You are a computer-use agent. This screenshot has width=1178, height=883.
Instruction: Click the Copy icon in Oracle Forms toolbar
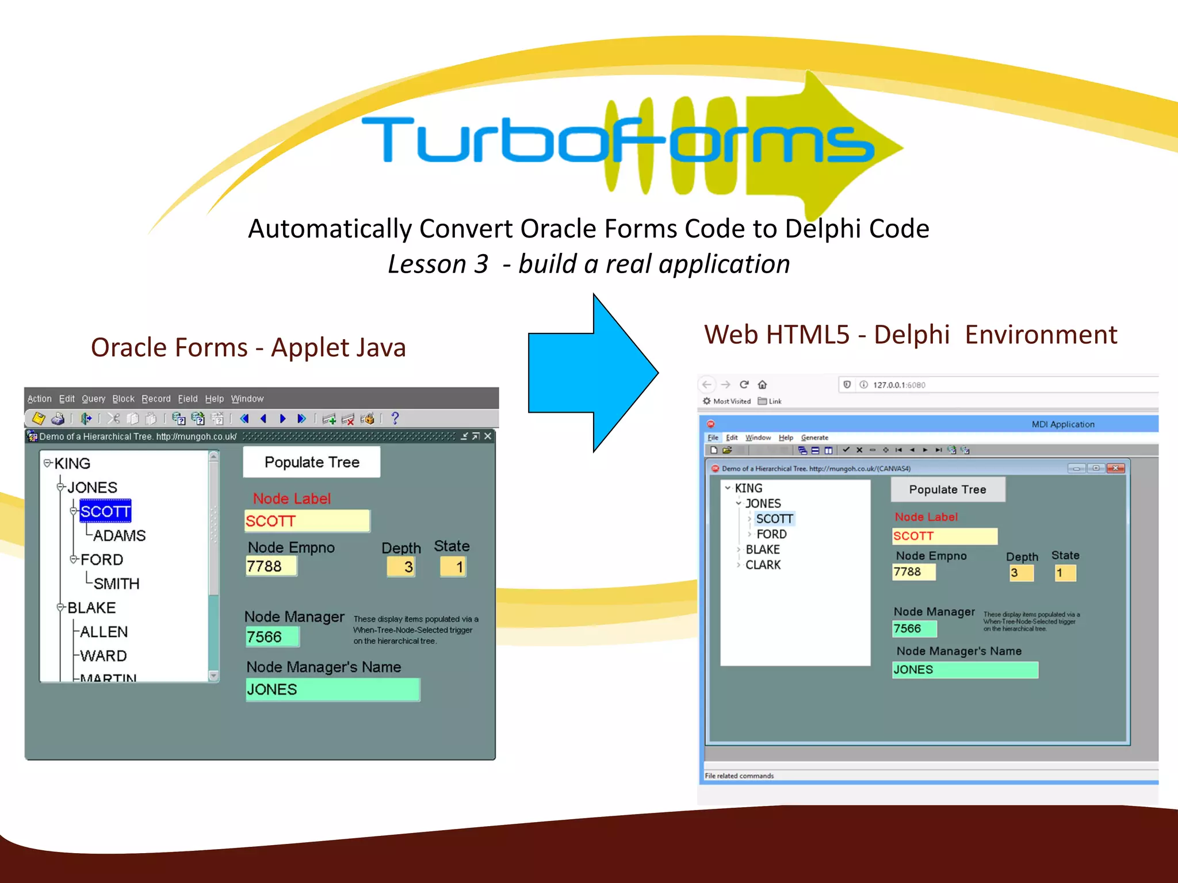coord(132,419)
